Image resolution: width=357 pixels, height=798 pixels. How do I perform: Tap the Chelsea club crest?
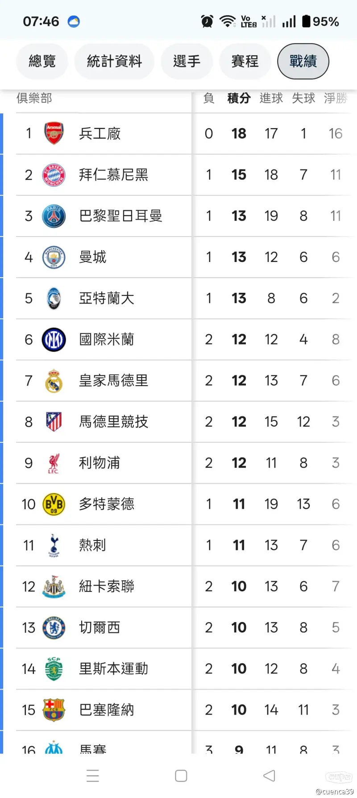[x=54, y=628]
